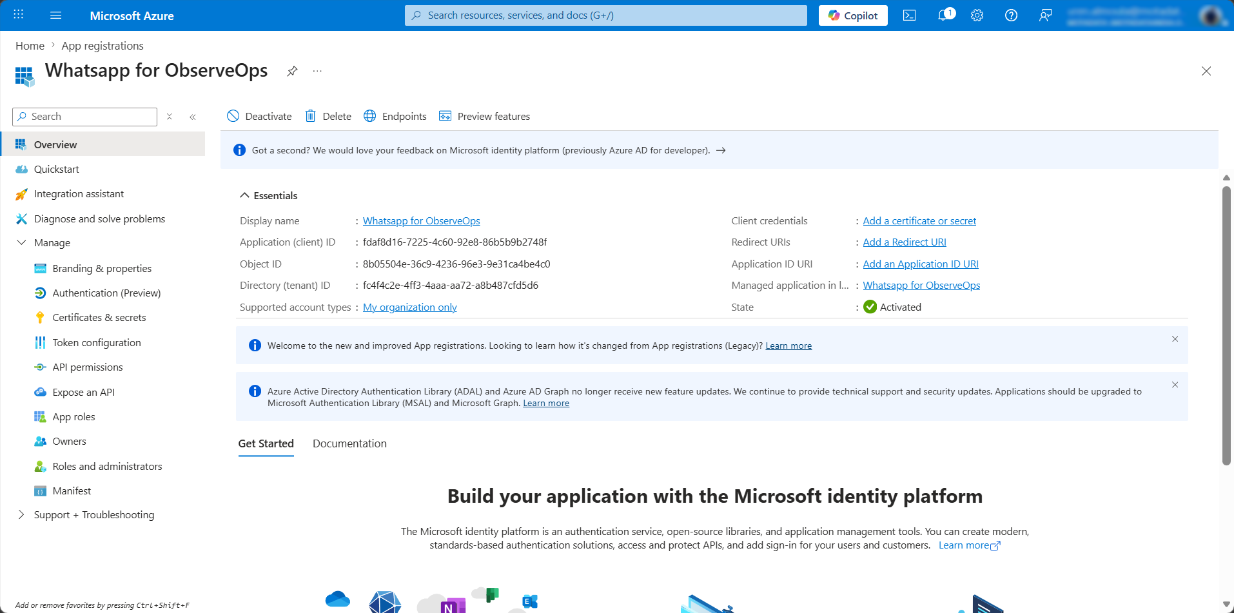The width and height of the screenshot is (1234, 613).
Task: Follow the feedback banner arrow
Action: click(721, 150)
